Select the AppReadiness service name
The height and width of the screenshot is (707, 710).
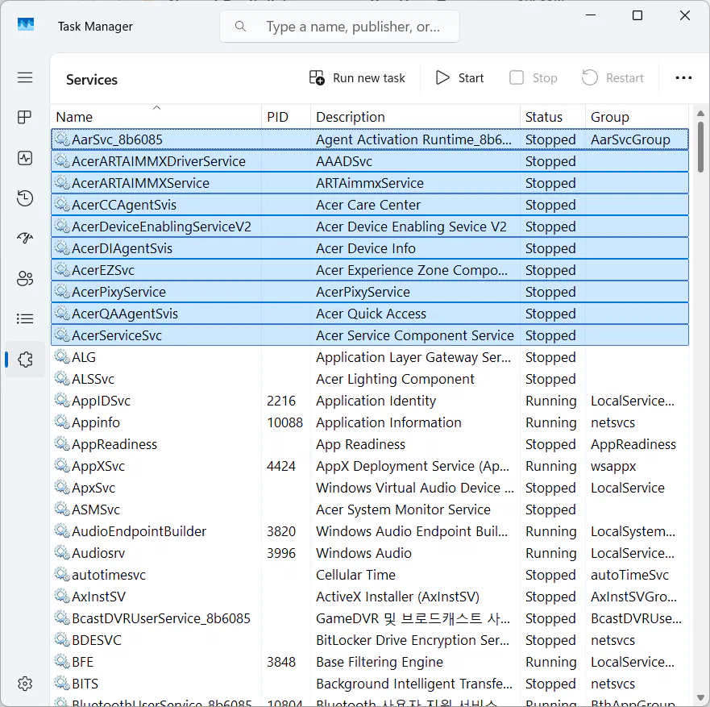[x=114, y=444]
